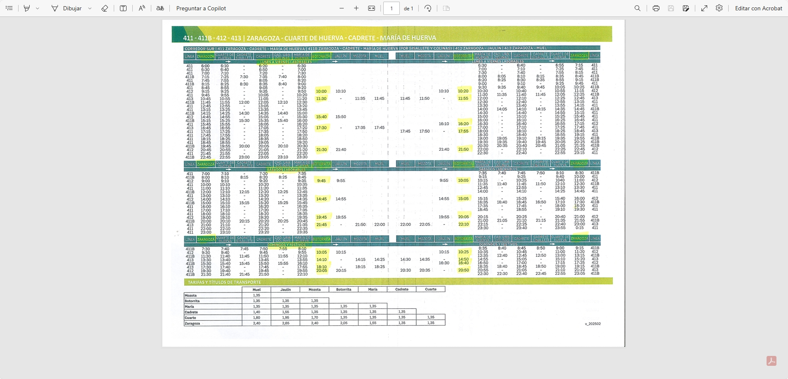
Task: Activate the Dibujar drawing tool
Action: 67,8
